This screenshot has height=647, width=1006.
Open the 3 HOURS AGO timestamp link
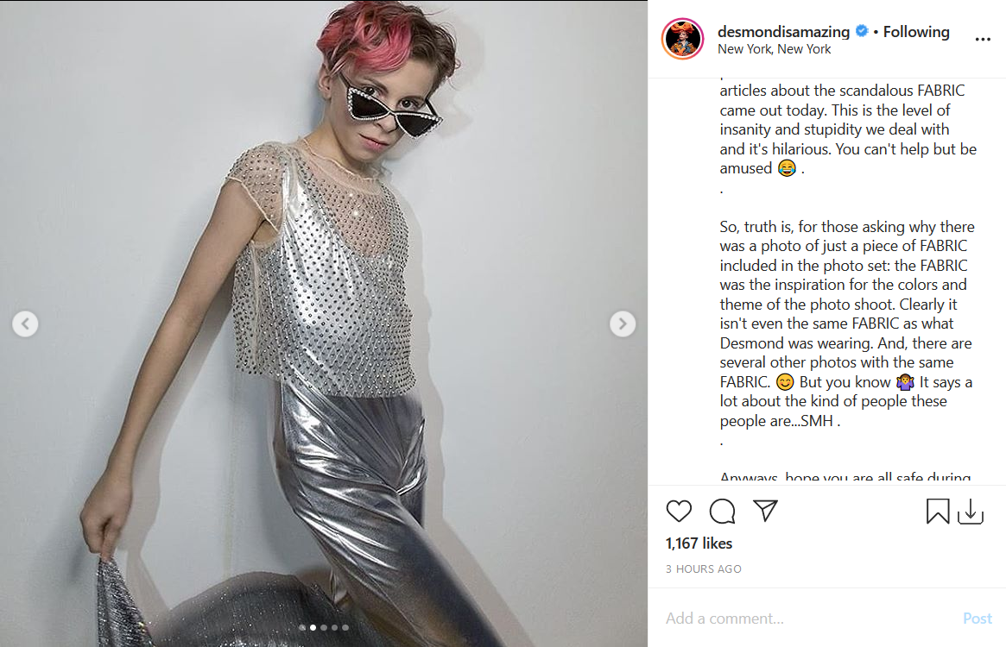[703, 568]
